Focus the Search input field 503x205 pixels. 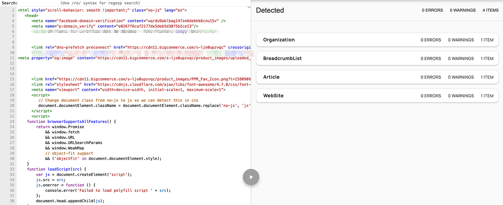click(x=39, y=3)
